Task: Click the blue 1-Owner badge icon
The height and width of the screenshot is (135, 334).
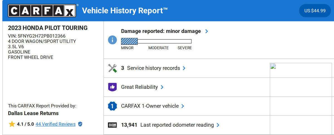Action: point(112,106)
